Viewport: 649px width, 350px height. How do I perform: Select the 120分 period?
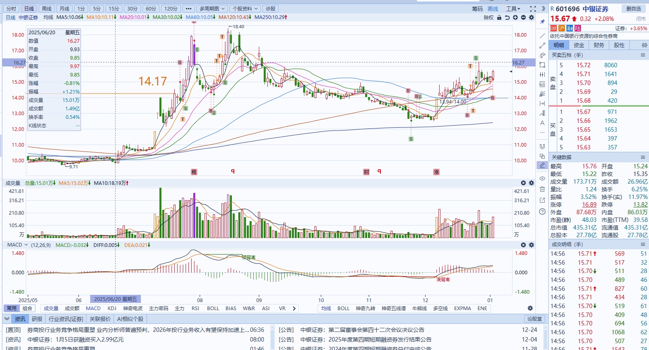(x=171, y=8)
